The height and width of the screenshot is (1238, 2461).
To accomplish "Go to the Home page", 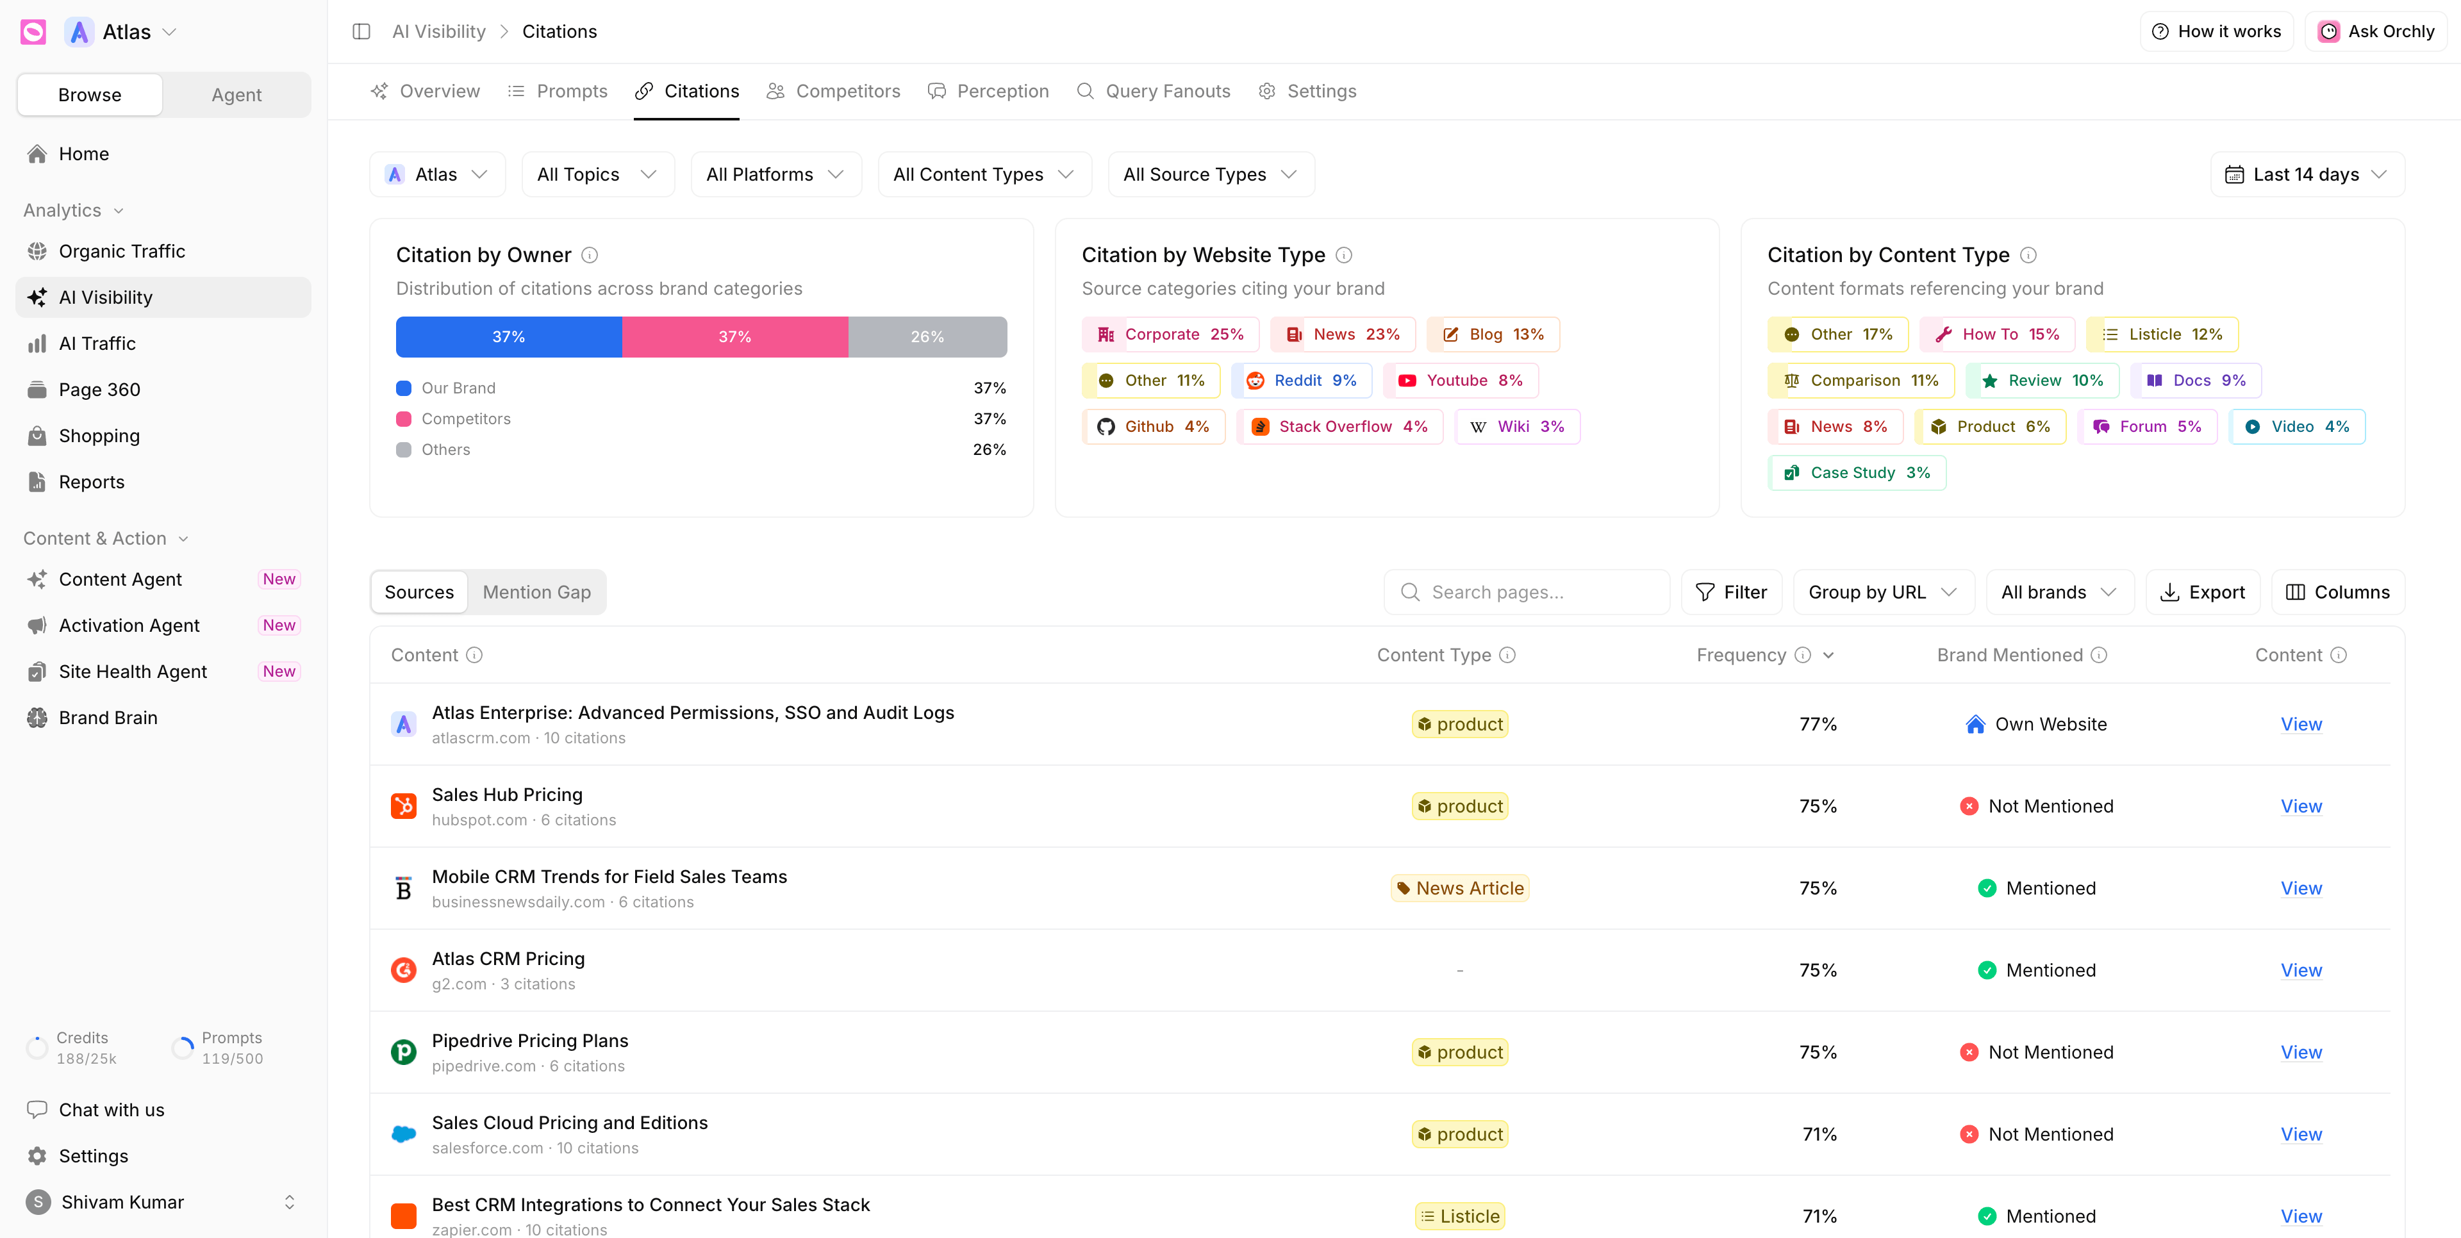I will click(163, 154).
